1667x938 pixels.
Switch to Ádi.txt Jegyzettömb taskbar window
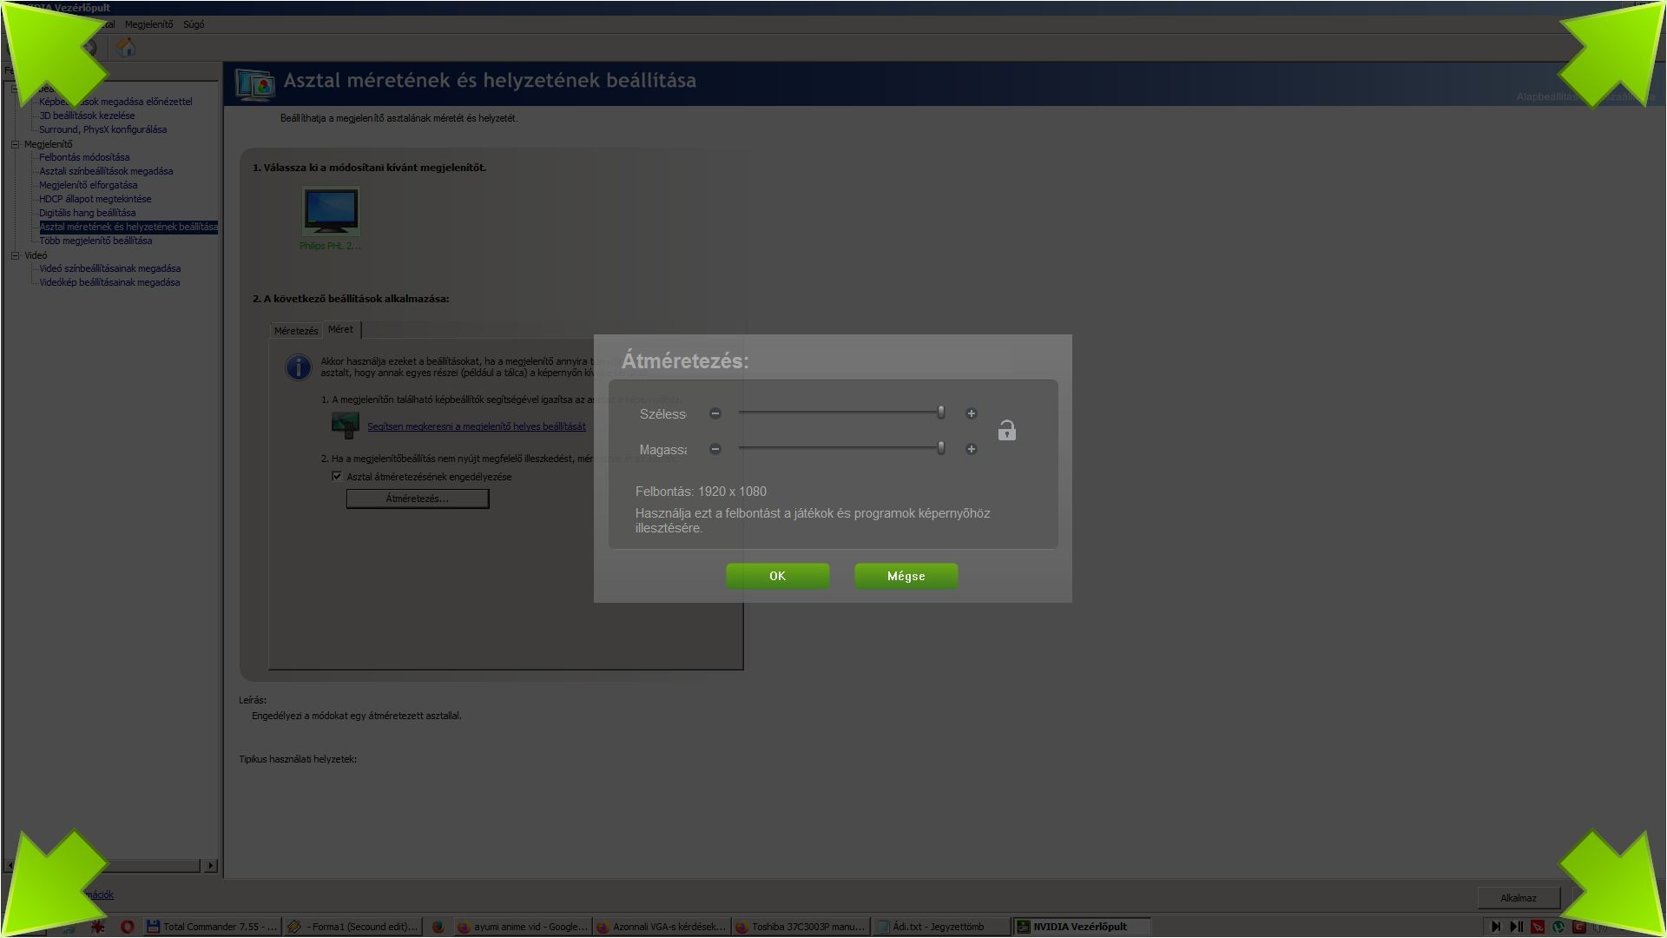[x=941, y=927]
